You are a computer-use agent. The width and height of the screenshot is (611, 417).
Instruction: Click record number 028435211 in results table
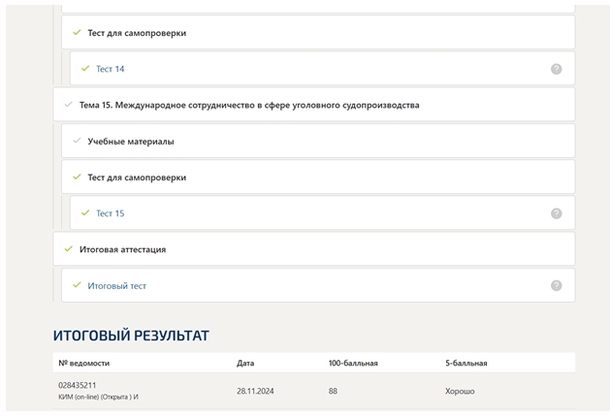pyautogui.click(x=78, y=385)
